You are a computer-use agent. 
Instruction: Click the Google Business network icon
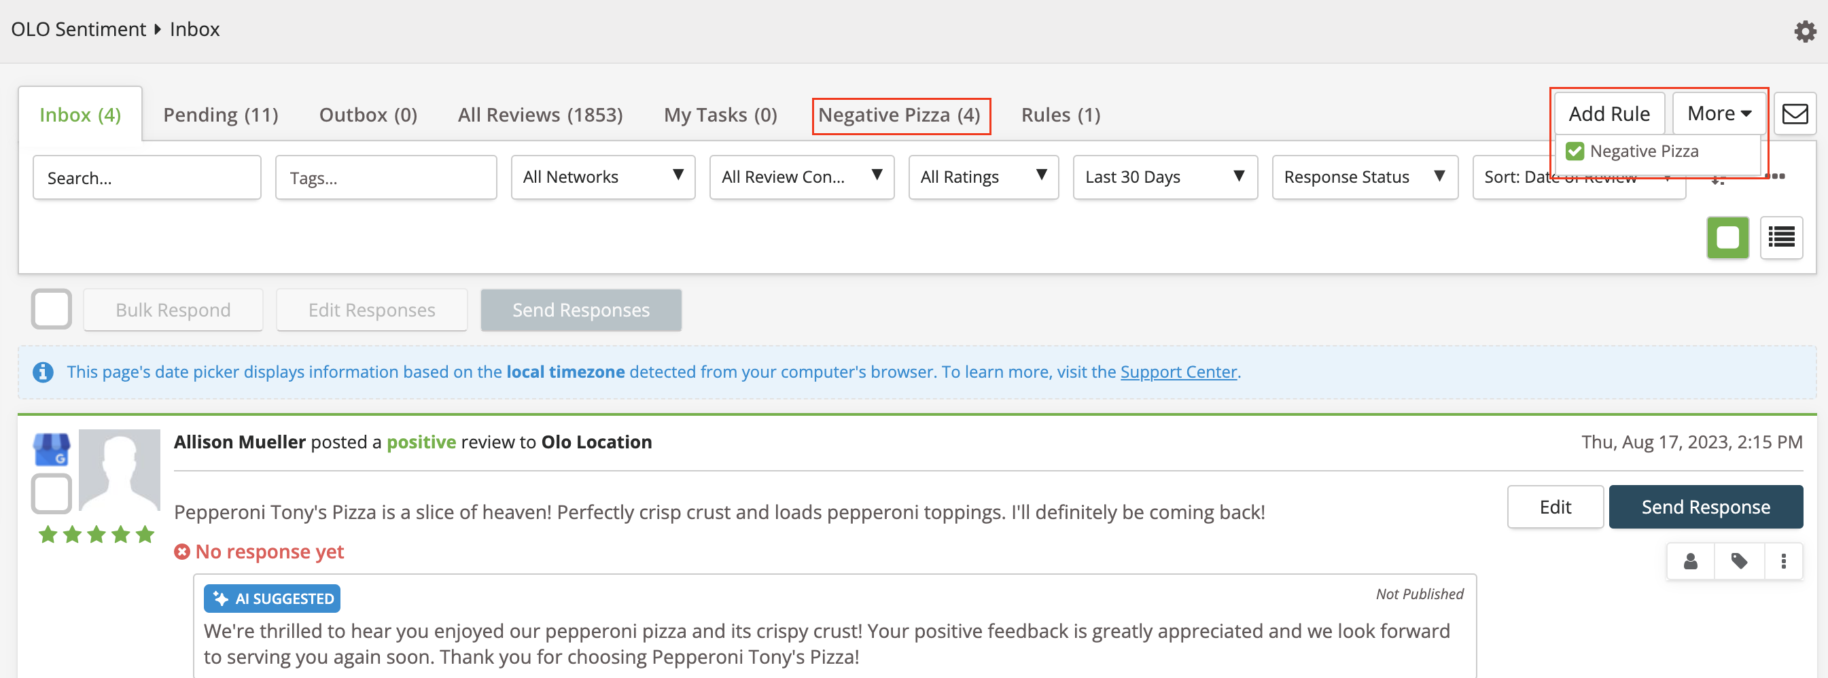52,450
